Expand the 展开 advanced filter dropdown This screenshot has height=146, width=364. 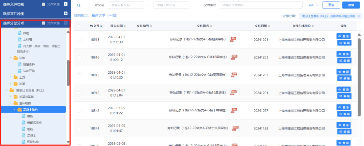pos(313,5)
